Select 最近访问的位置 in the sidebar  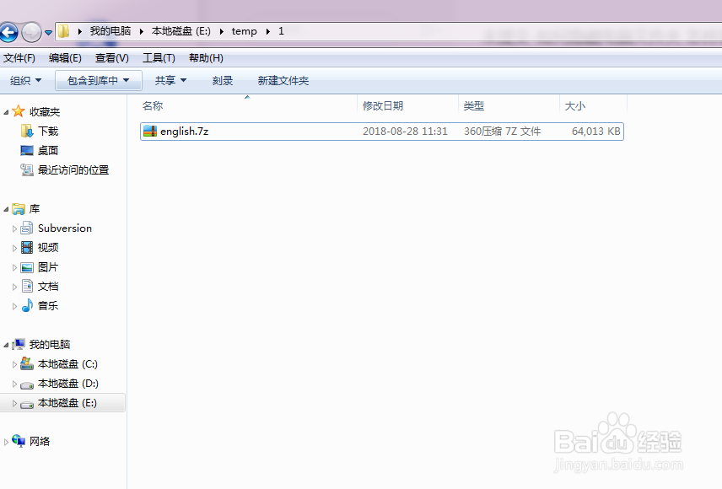(73, 170)
